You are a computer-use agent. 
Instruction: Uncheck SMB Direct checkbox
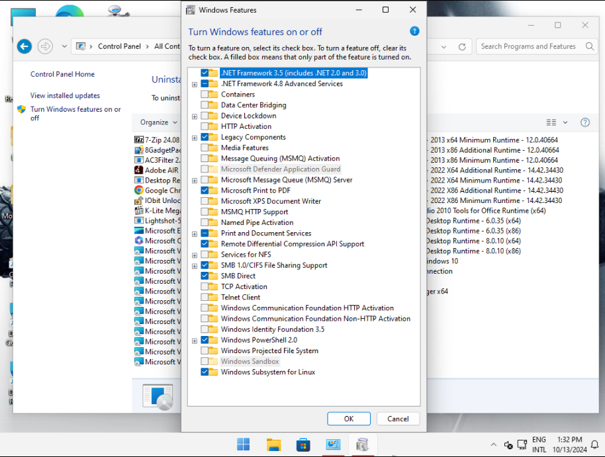pos(205,276)
